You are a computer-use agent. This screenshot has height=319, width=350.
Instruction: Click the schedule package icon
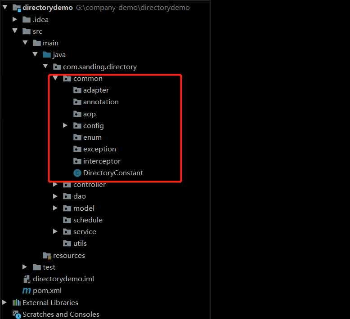pyautogui.click(x=67, y=220)
